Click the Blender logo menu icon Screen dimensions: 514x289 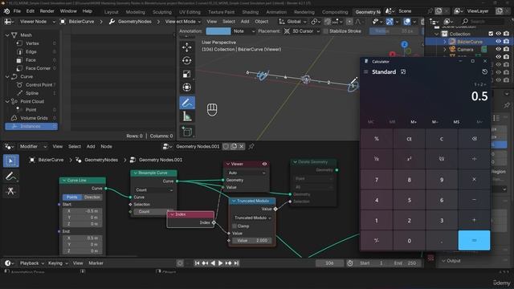[x=6, y=11]
